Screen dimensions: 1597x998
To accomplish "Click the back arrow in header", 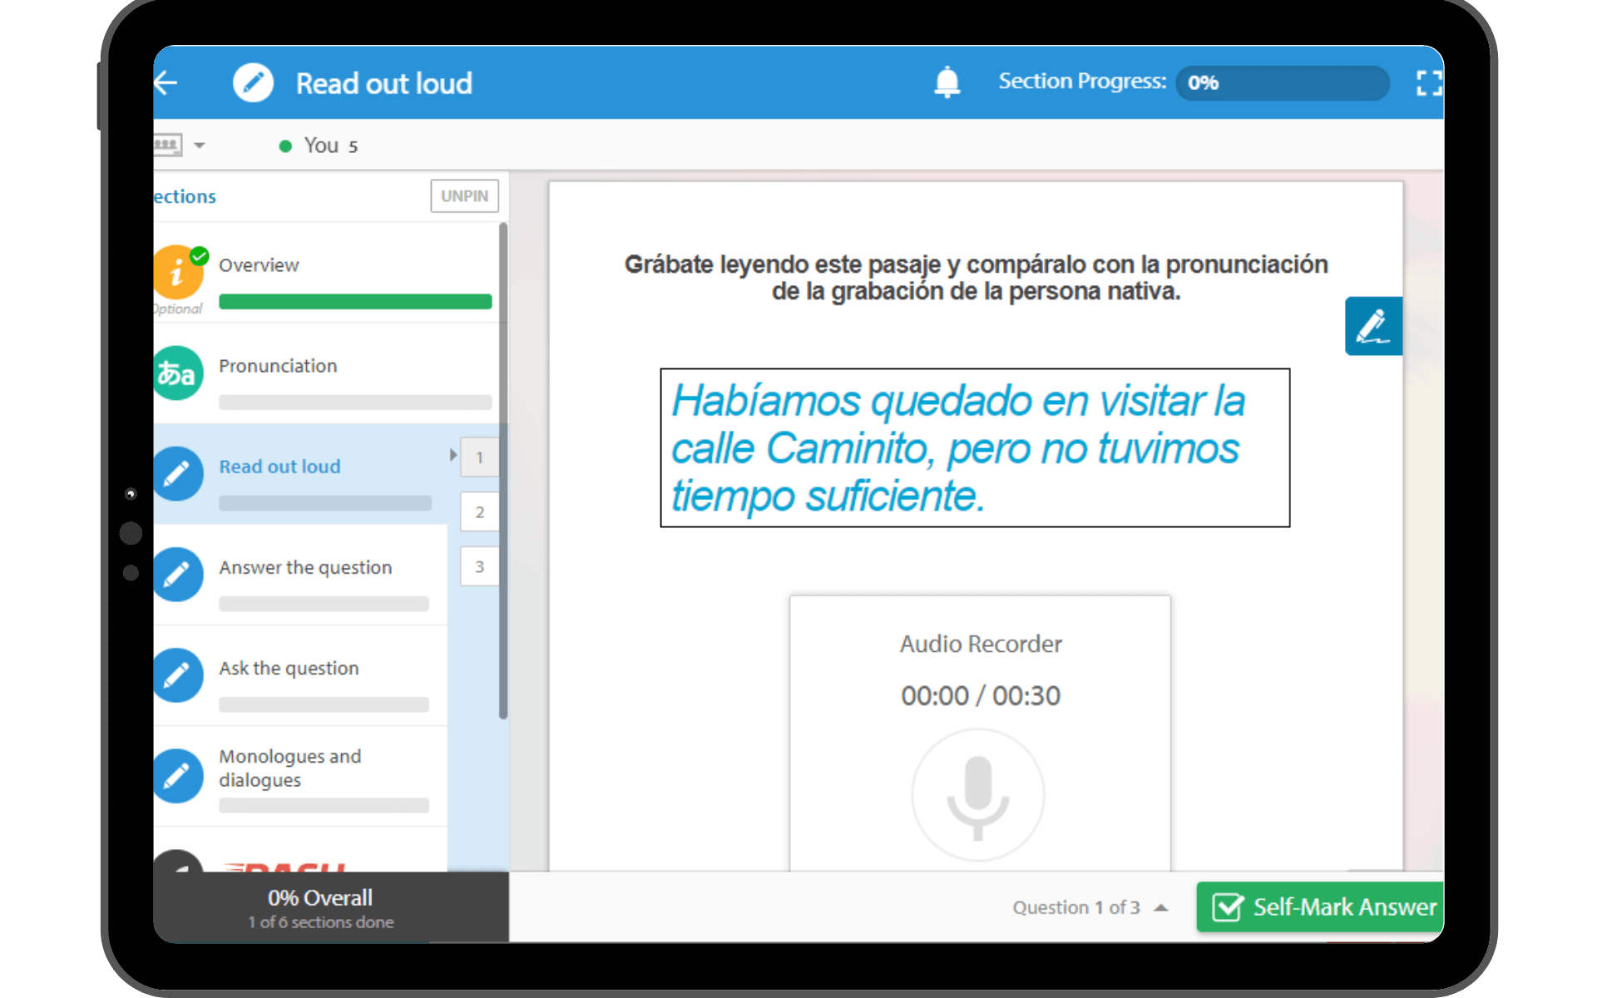I will (167, 82).
